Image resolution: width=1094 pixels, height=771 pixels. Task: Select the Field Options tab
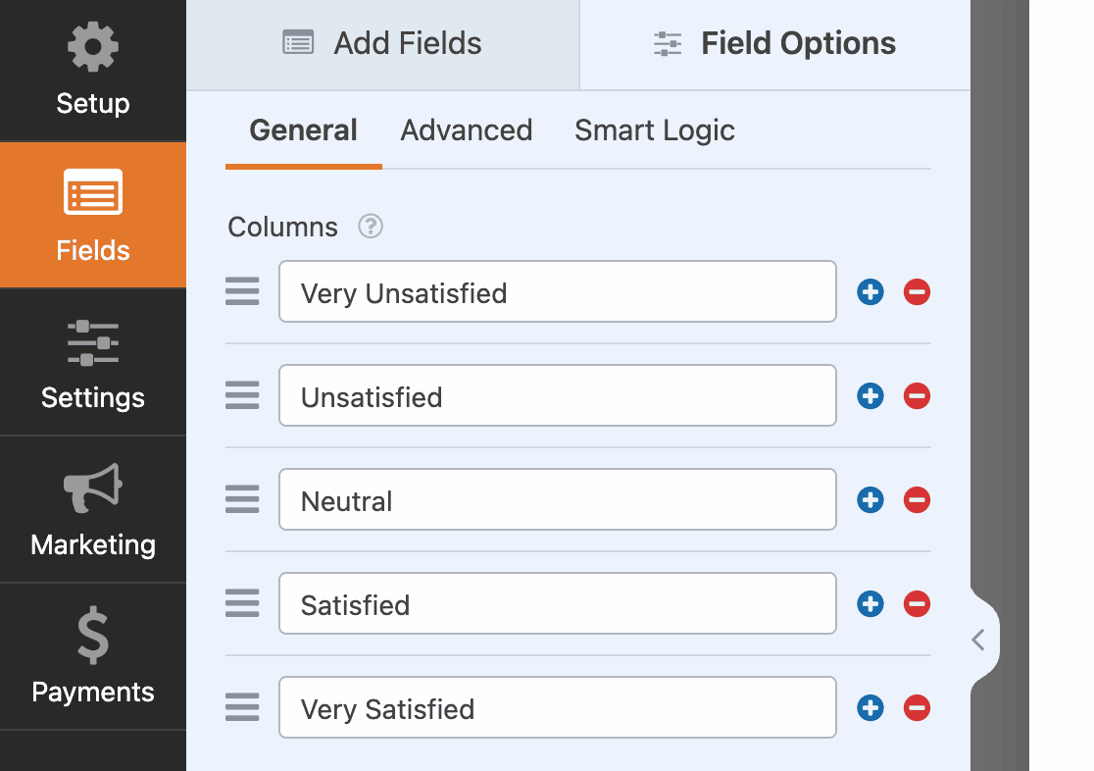click(x=774, y=44)
